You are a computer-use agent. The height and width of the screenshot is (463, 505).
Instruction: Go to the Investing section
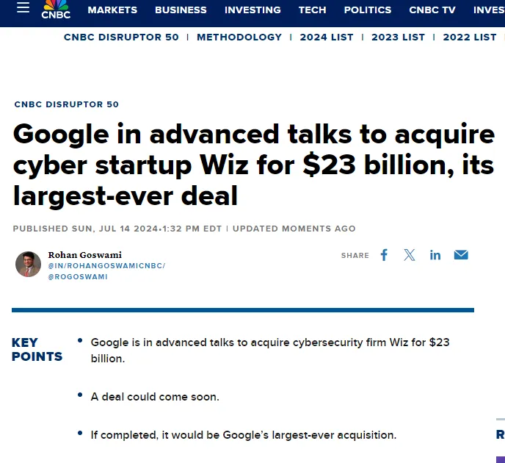tap(252, 10)
